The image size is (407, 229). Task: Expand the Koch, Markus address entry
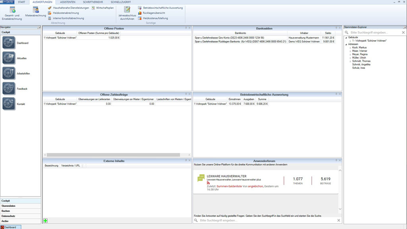pos(350,48)
